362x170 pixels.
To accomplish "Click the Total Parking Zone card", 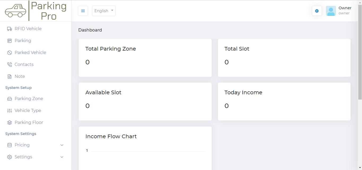I will point(145,58).
